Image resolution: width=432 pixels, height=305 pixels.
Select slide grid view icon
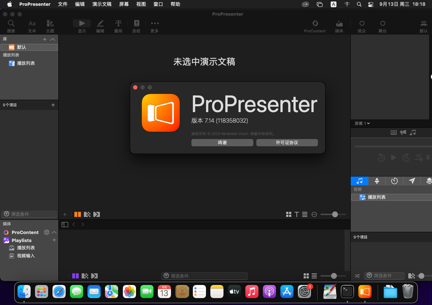pos(289,214)
